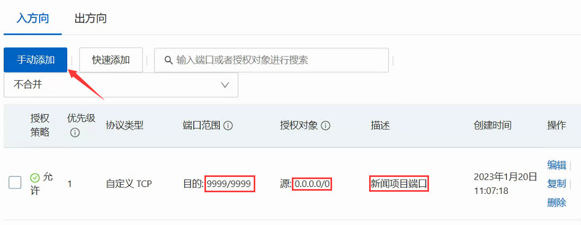This screenshot has width=581, height=225.
Task: Click the 不合并 dropdown chevron arrow
Action: coord(225,85)
